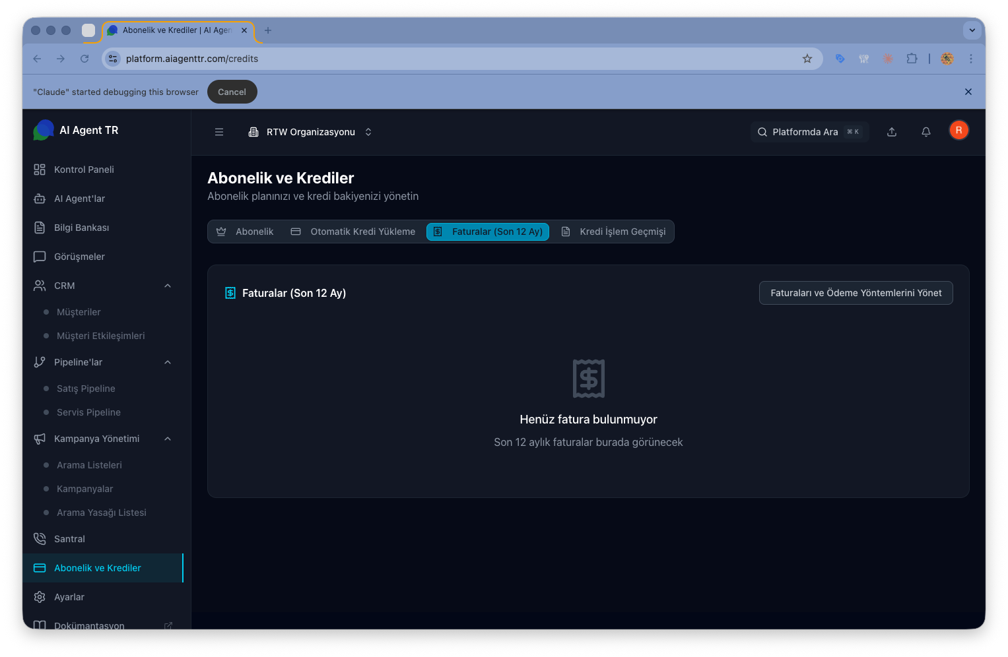Open Kredi İşlem Geçmişi tab
1008x657 pixels.
point(613,232)
